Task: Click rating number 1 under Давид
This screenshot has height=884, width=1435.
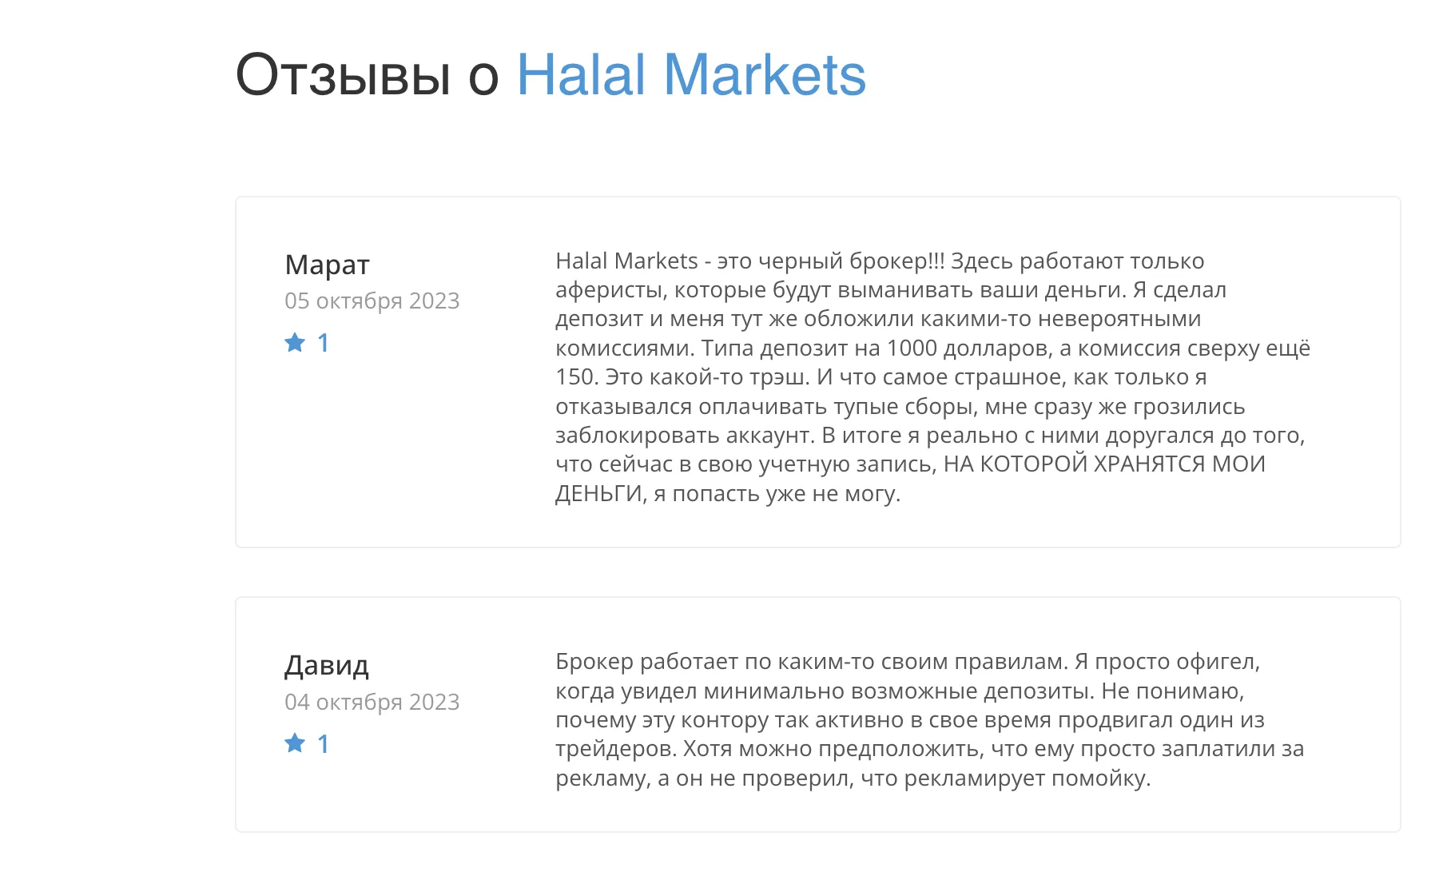Action: click(x=323, y=744)
